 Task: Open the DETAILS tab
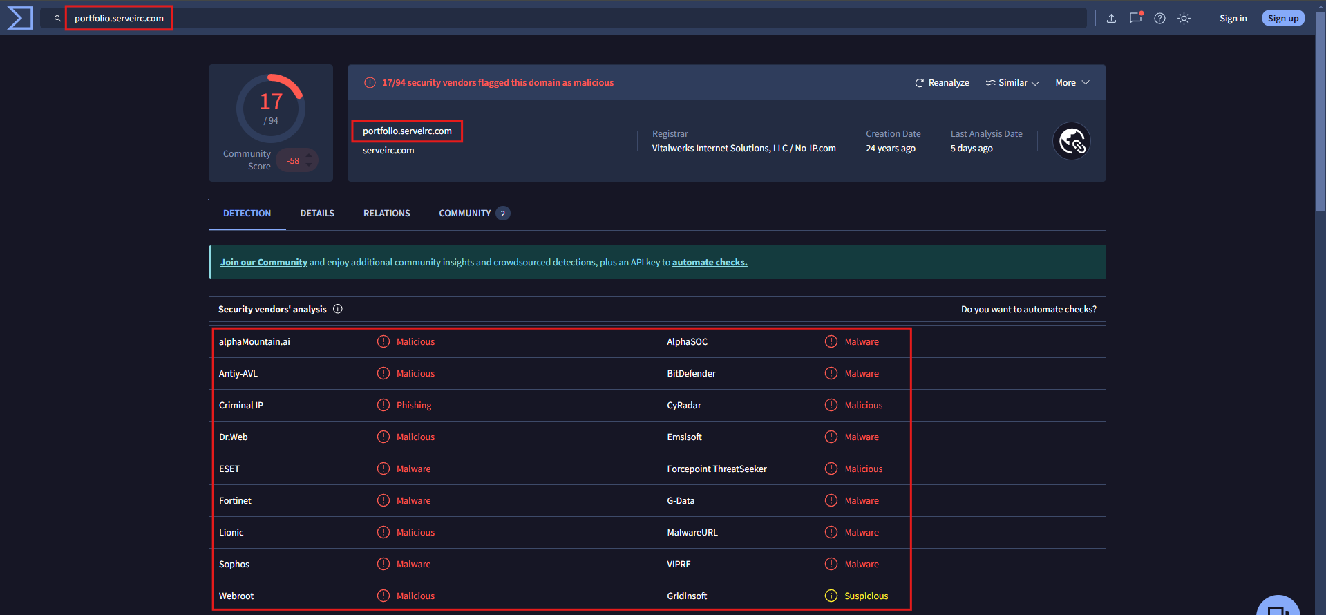click(317, 214)
